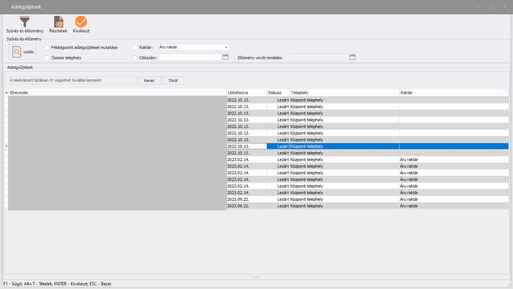Click the Státusz column header

tap(278, 93)
